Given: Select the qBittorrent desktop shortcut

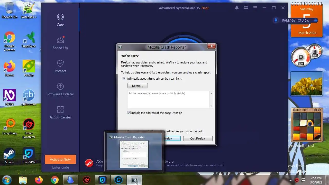Looking at the screenshot, I should pyautogui.click(x=29, y=98).
